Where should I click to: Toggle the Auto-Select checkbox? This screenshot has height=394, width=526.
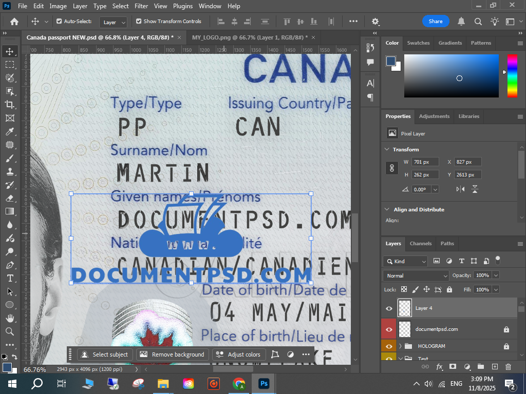[x=59, y=22]
